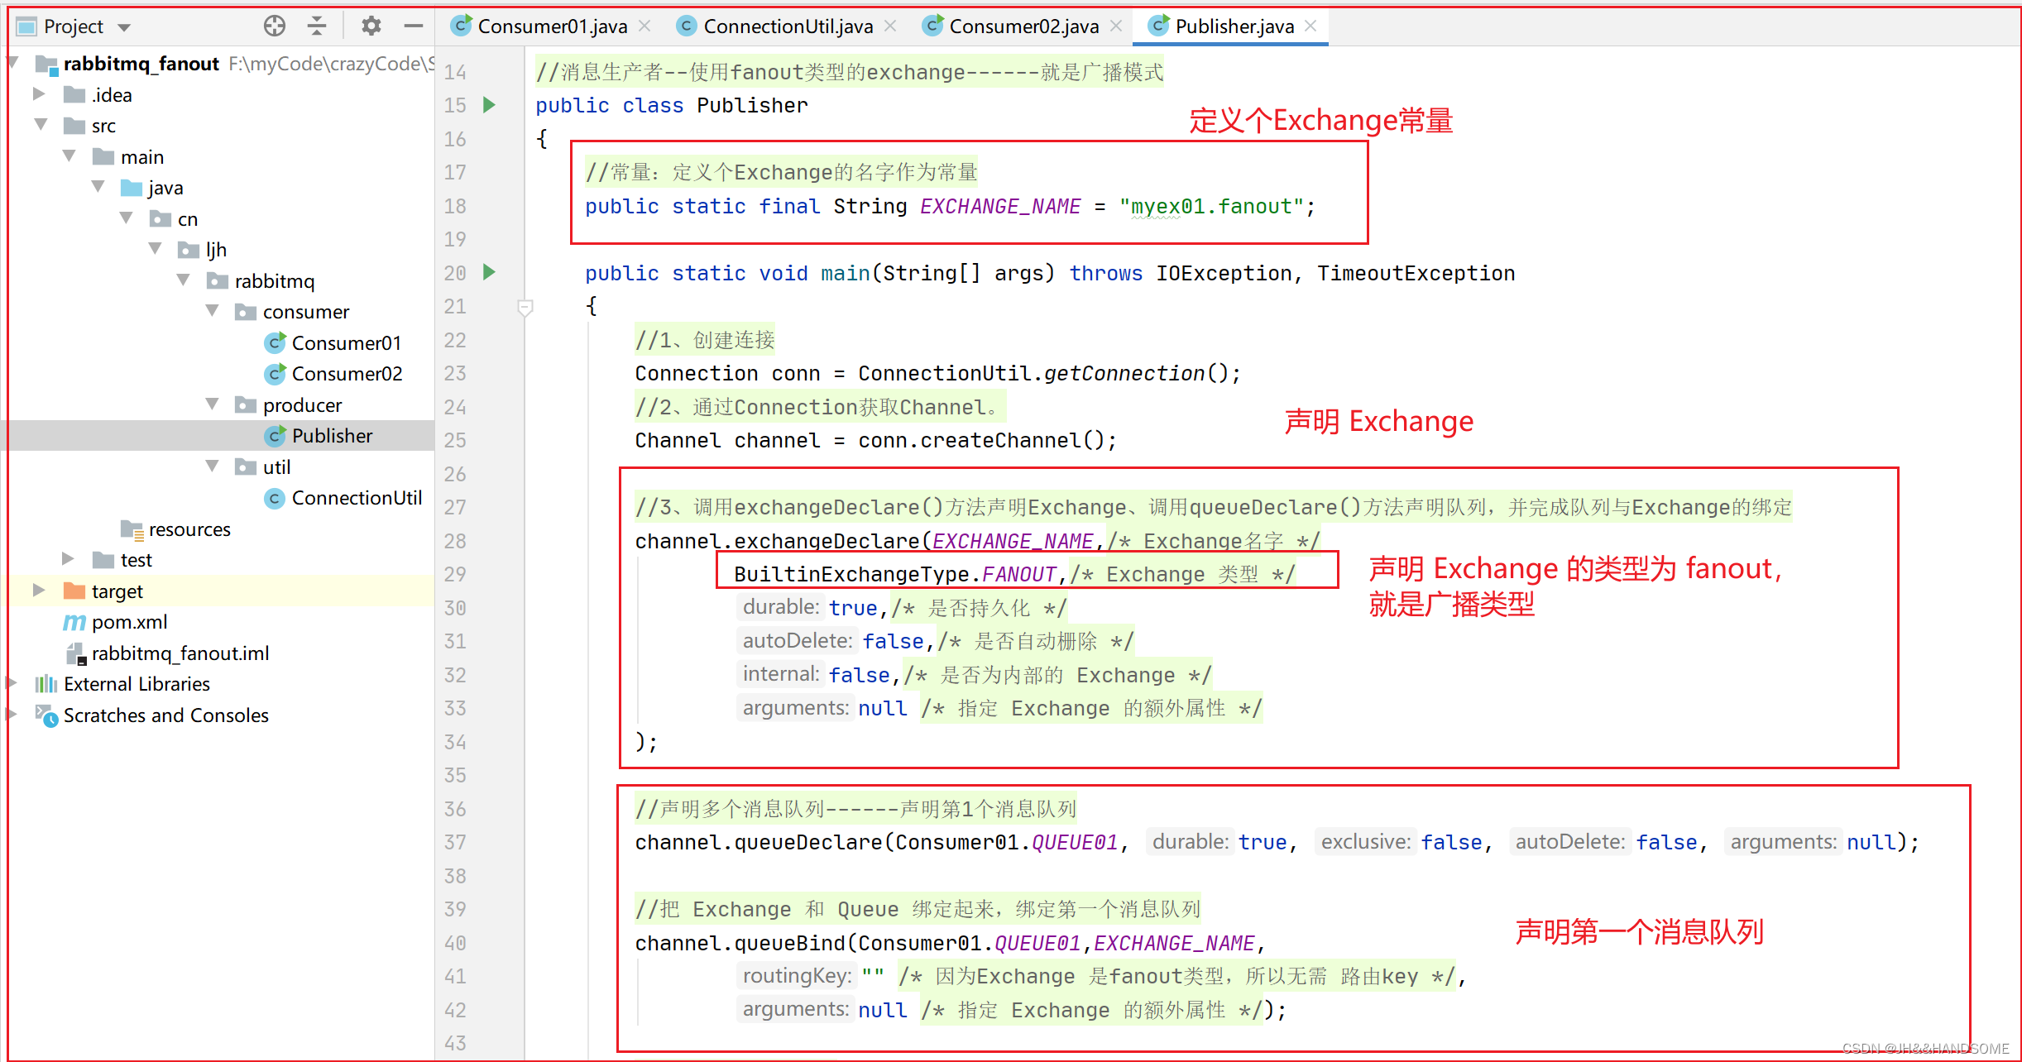
Task: Select Consumer02 class in project tree
Action: (347, 374)
